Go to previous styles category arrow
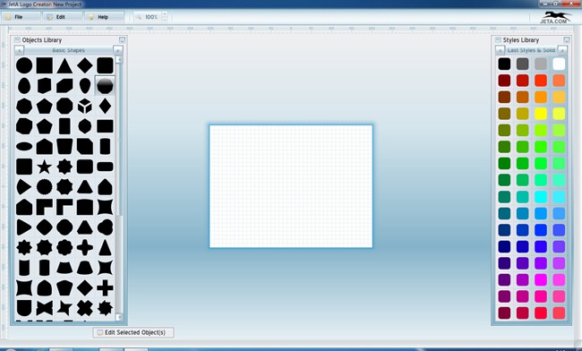Image resolution: width=582 pixels, height=351 pixels. [500, 50]
